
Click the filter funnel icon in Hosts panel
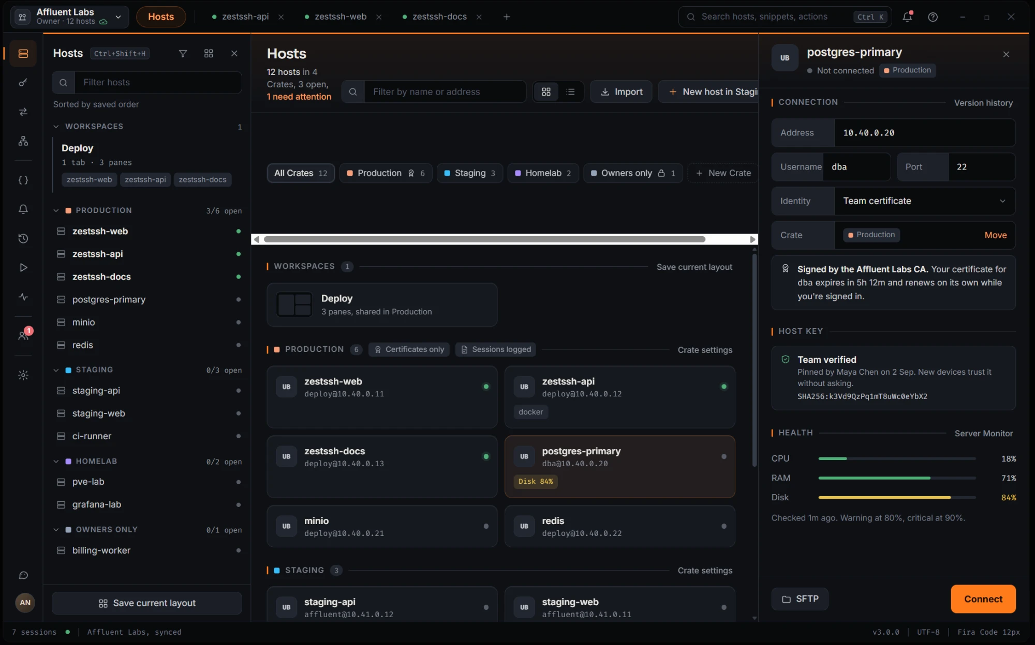click(183, 53)
